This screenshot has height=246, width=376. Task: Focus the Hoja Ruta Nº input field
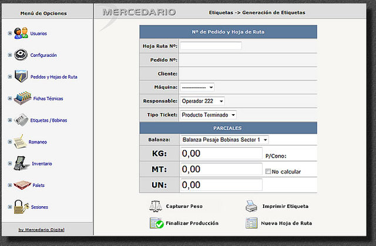click(x=211, y=46)
